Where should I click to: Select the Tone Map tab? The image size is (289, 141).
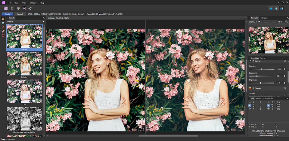(255, 58)
